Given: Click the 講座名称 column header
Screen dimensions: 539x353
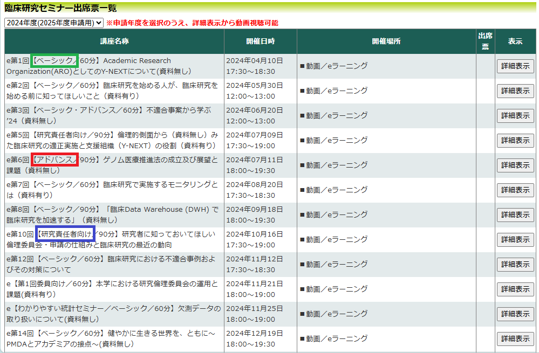Looking at the screenshot, I should click(x=114, y=41).
